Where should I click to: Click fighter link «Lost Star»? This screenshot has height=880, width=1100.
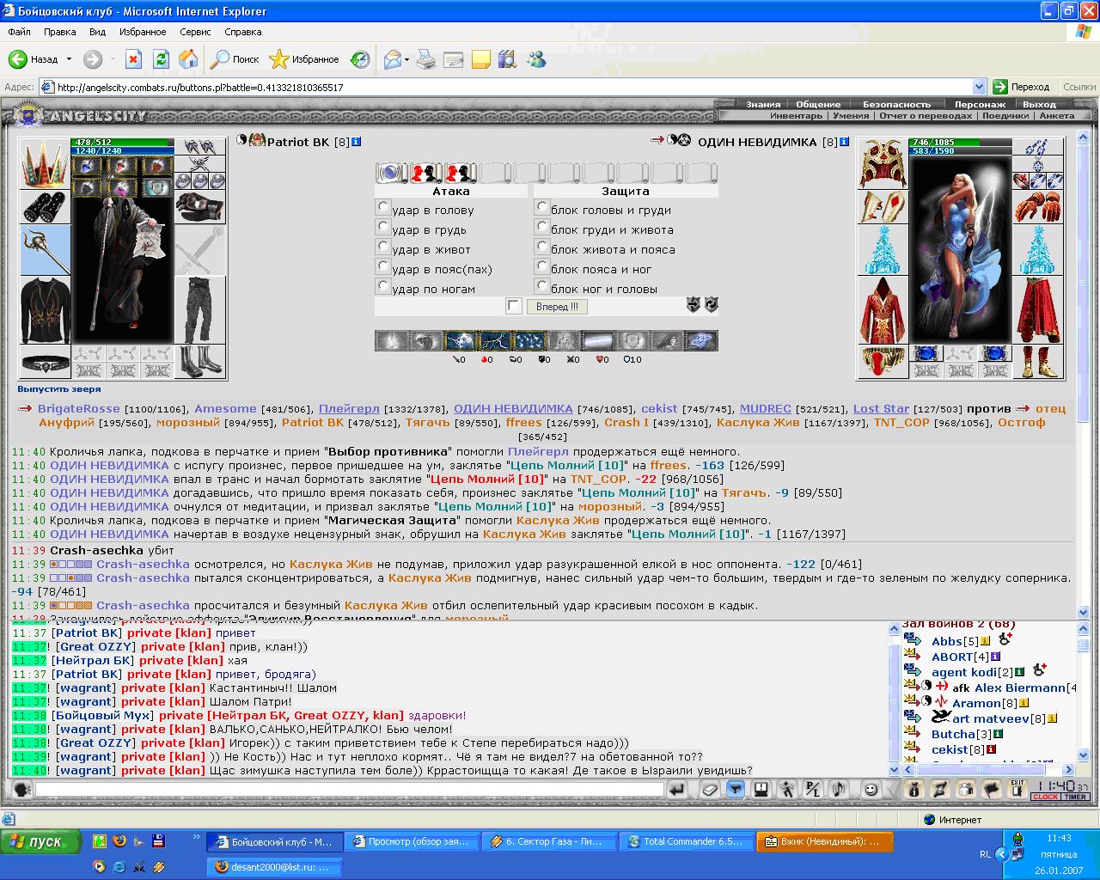pos(881,409)
